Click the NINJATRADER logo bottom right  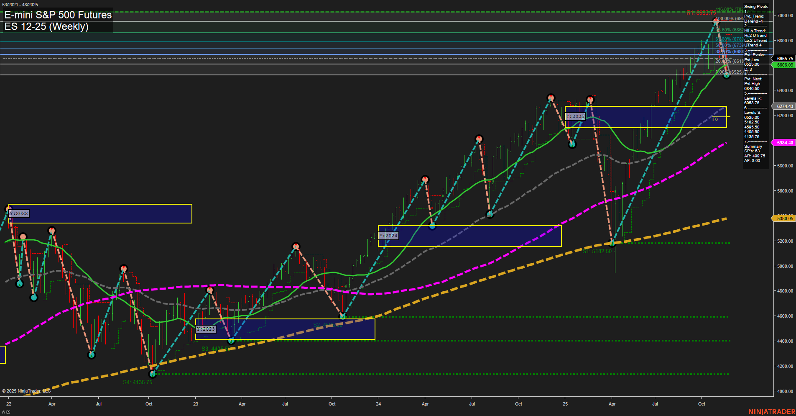(x=773, y=411)
